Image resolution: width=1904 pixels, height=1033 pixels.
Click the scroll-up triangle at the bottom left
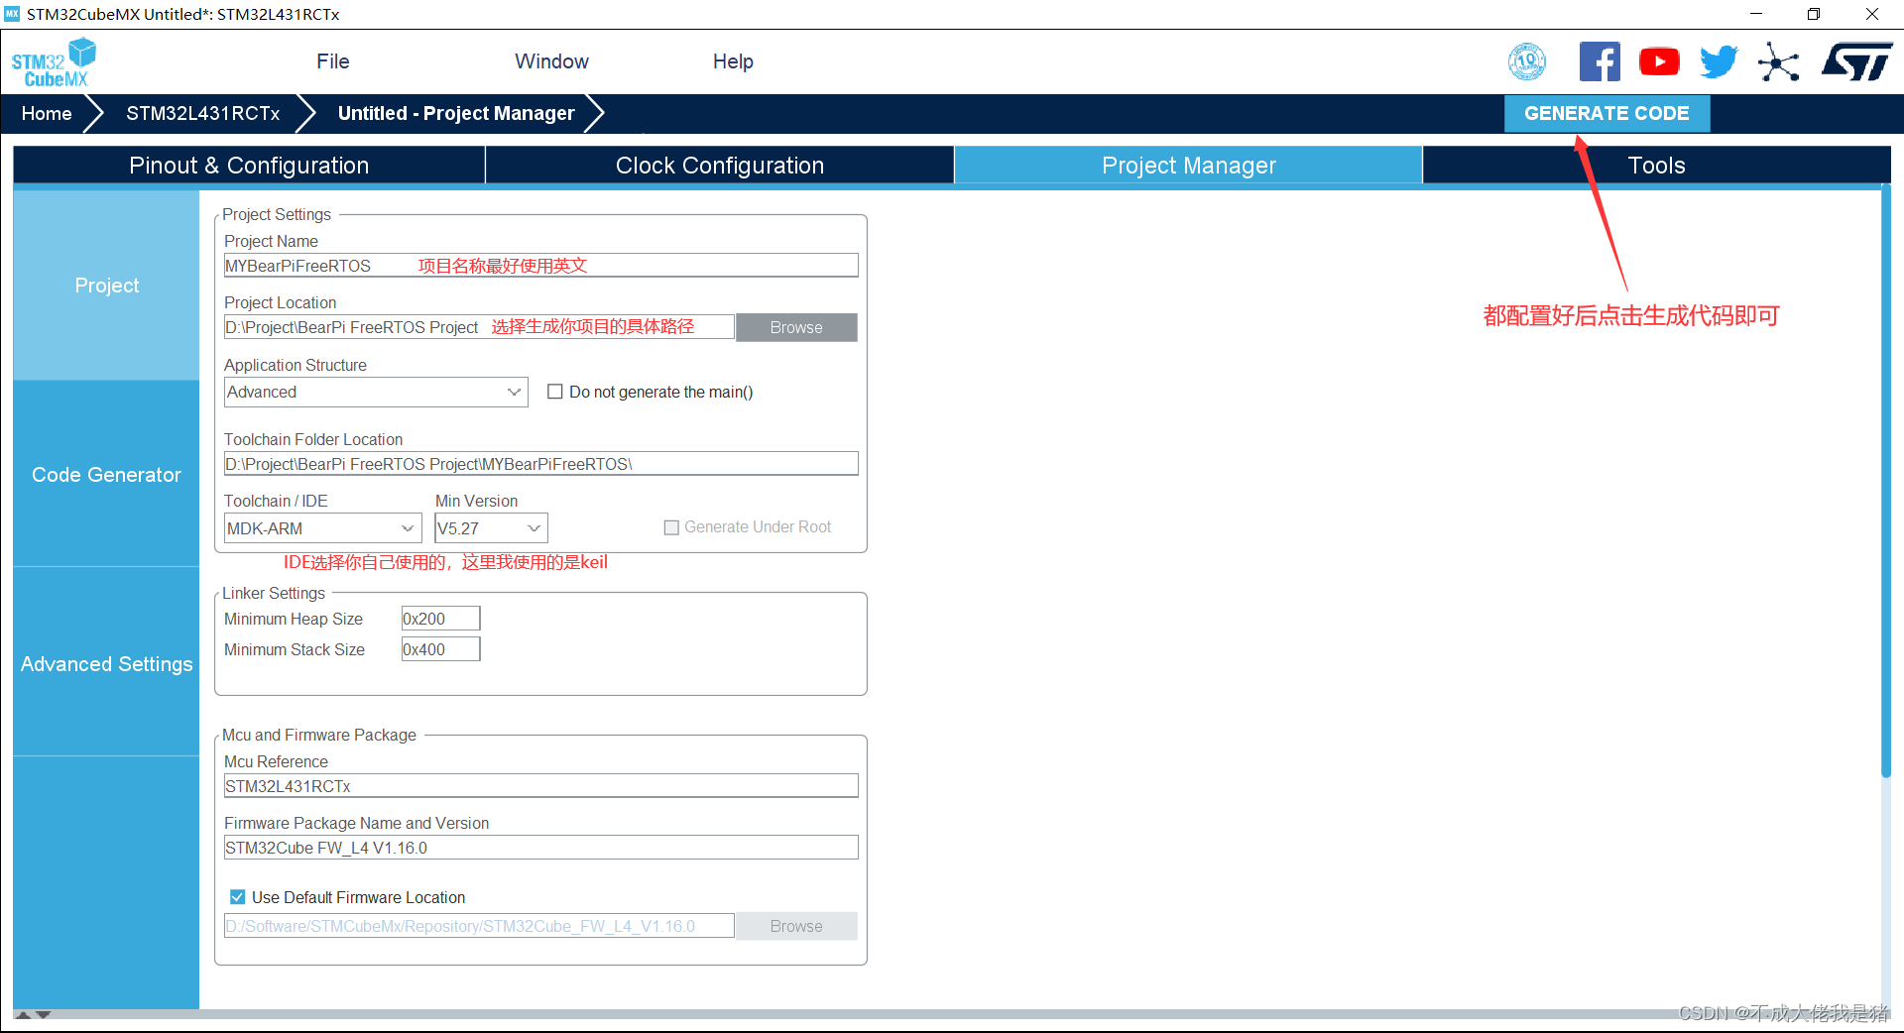[24, 1015]
